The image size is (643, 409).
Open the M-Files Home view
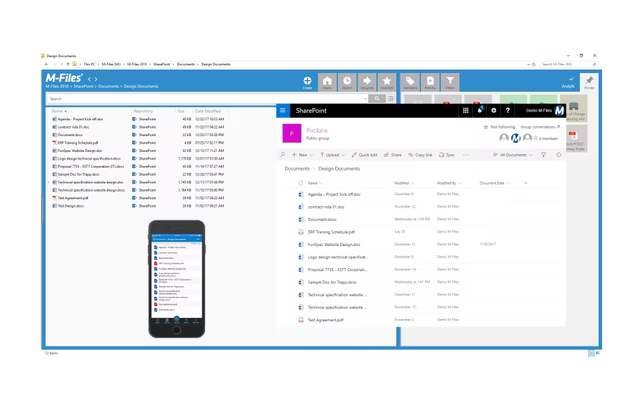coord(327,82)
